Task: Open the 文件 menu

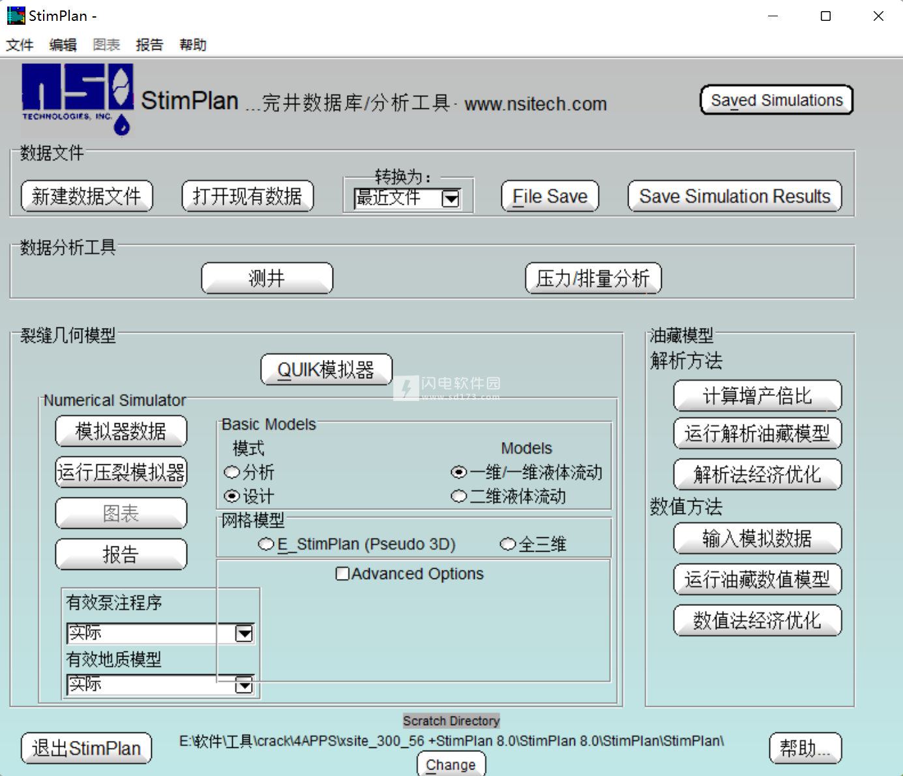Action: 20,45
